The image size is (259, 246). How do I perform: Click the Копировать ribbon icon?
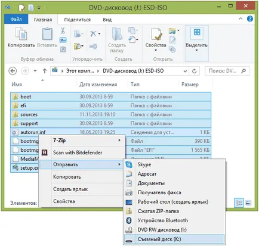[x=21, y=34]
